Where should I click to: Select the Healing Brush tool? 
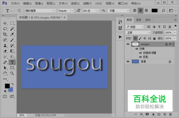tap(5, 40)
